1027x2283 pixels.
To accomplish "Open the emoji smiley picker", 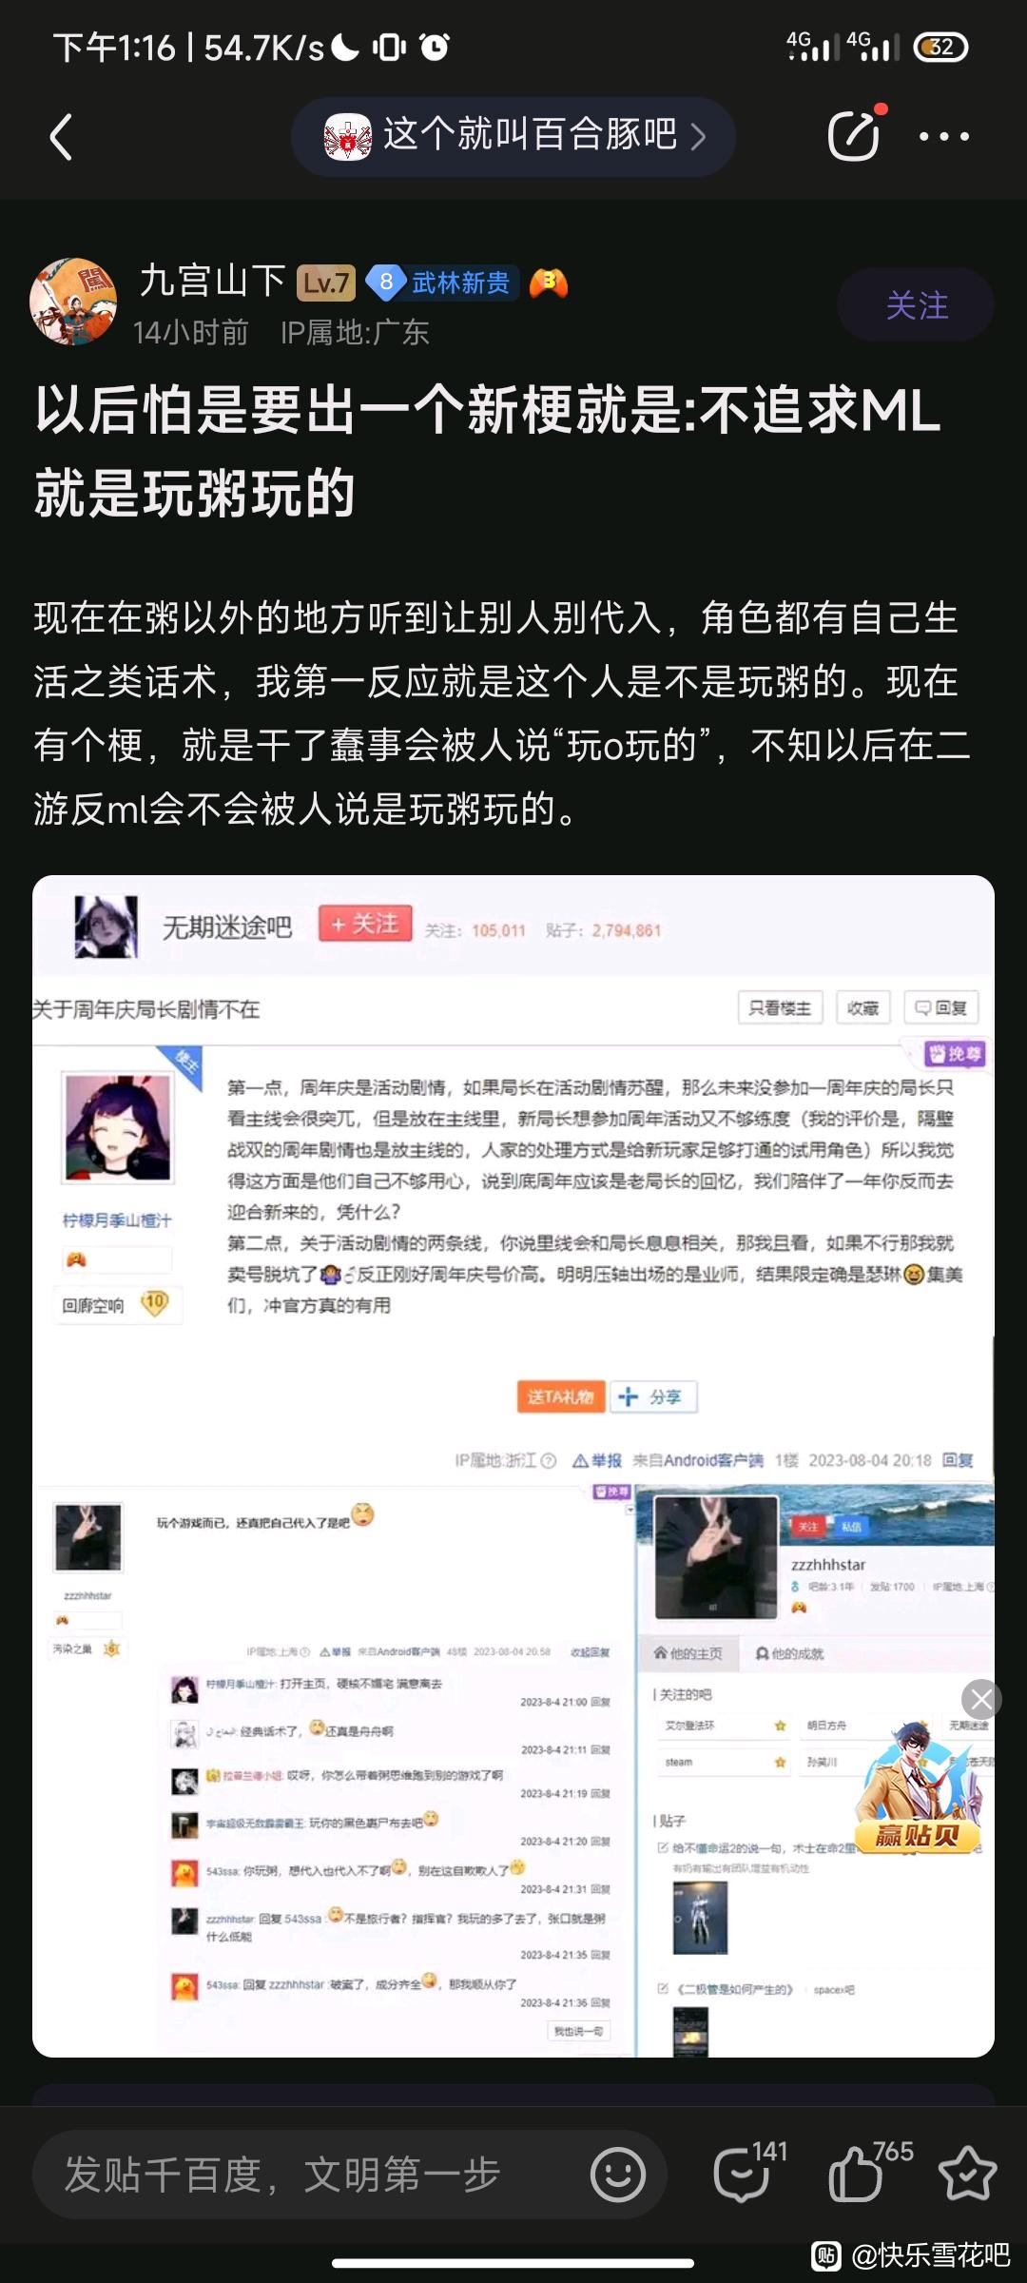I will click(x=618, y=2175).
